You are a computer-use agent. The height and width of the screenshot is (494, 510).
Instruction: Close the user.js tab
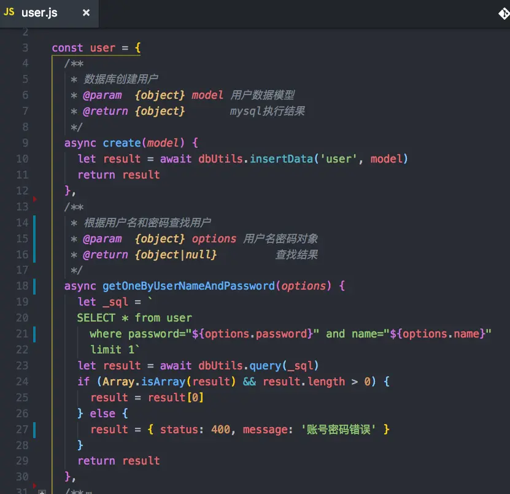click(86, 13)
